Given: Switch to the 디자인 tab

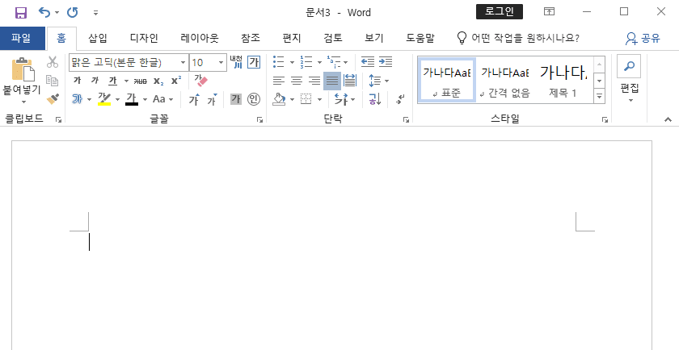Looking at the screenshot, I should pyautogui.click(x=144, y=38).
